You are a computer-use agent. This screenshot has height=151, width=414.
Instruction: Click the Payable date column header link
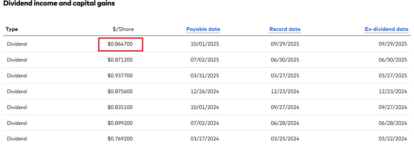coord(203,29)
